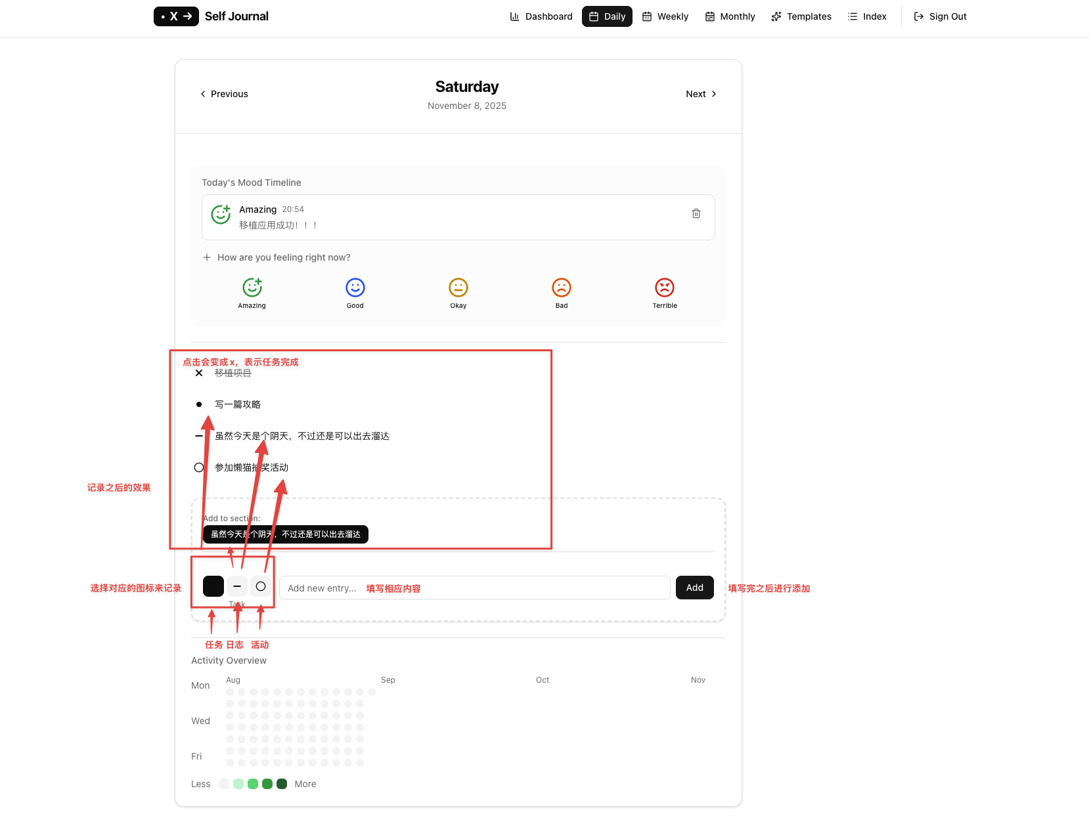This screenshot has height=816, width=1089.
Task: Toggle the bullet of 写一篇攻略 task
Action: point(199,404)
